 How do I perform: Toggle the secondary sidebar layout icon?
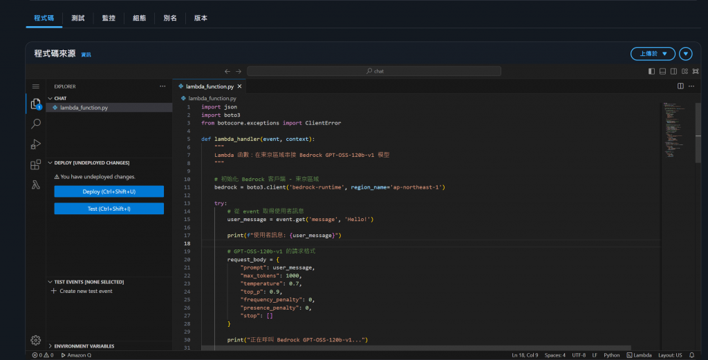[x=673, y=71]
